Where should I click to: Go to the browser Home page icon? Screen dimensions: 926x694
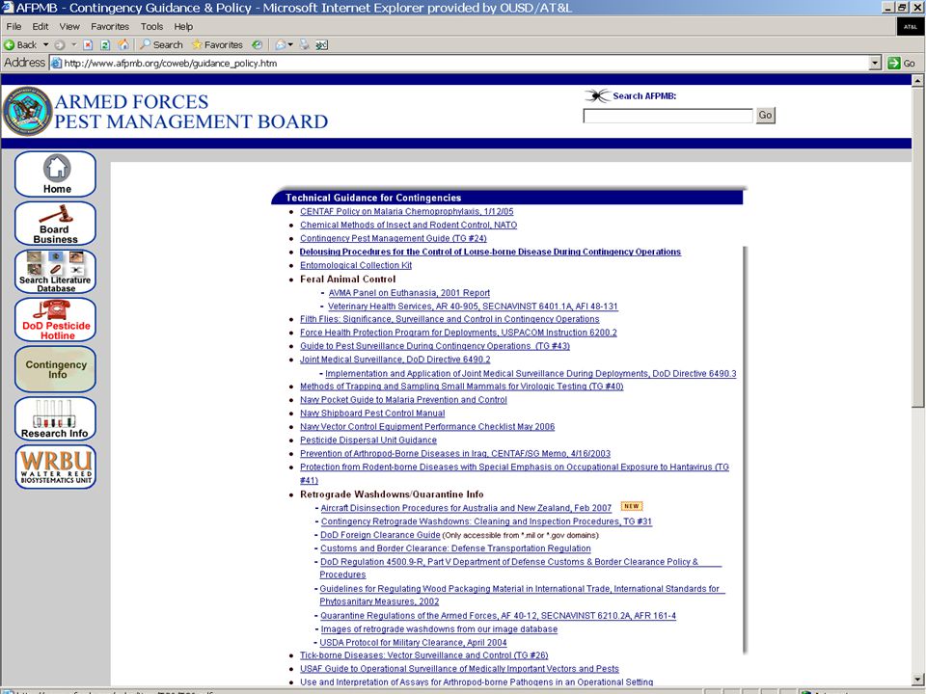tap(123, 45)
